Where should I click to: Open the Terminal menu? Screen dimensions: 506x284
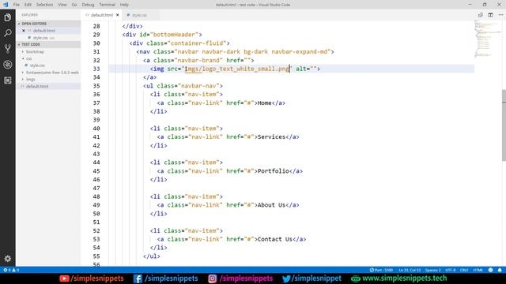pos(107,5)
